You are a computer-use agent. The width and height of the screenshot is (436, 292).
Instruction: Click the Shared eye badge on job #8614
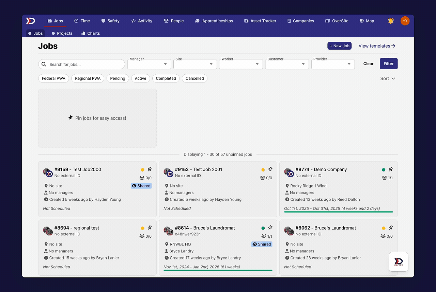262,244
